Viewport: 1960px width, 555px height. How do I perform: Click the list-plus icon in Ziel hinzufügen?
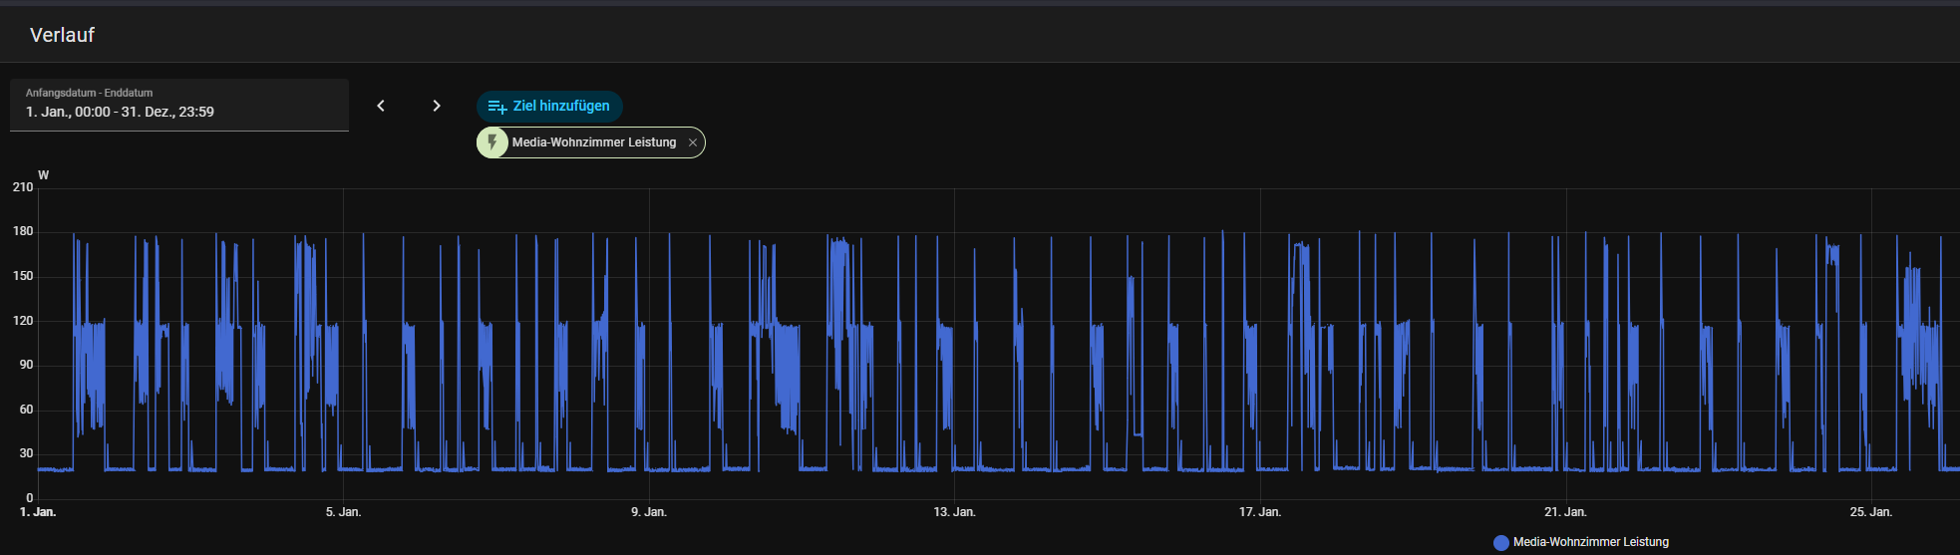(x=497, y=107)
